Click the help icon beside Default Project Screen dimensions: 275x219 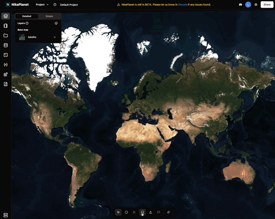click(55, 5)
